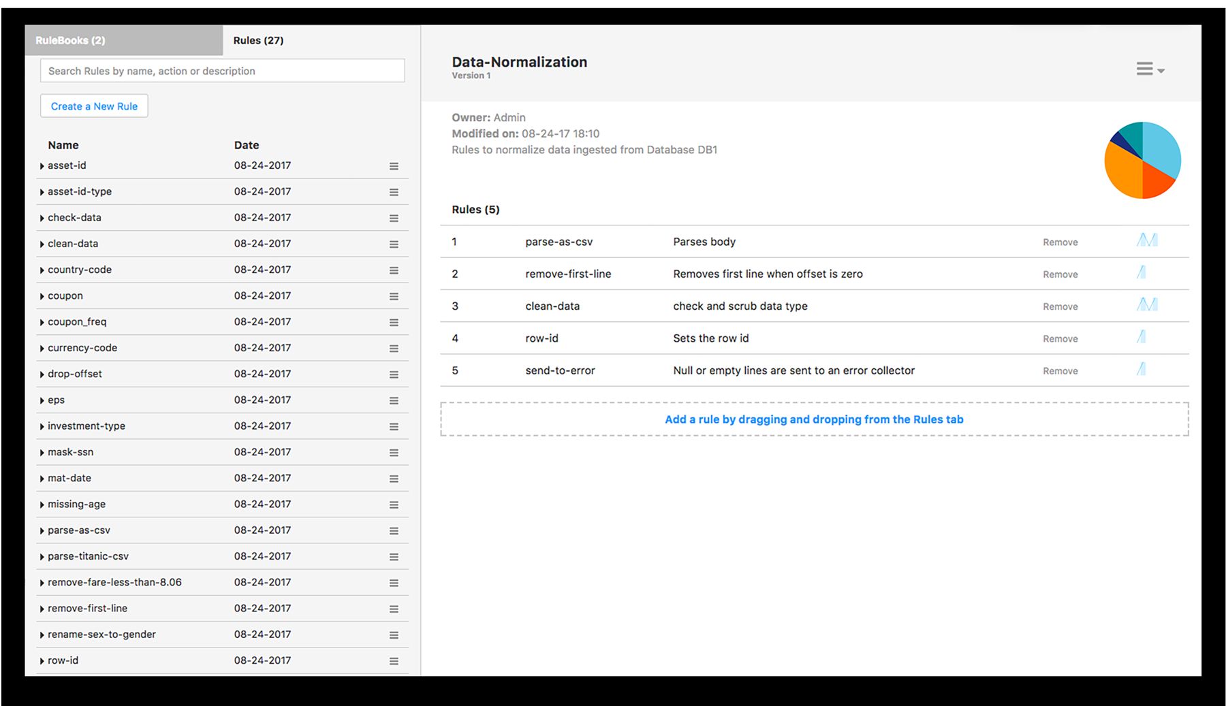The image size is (1226, 706).
Task: Click the hamburger icon on investment-type row
Action: 394,427
